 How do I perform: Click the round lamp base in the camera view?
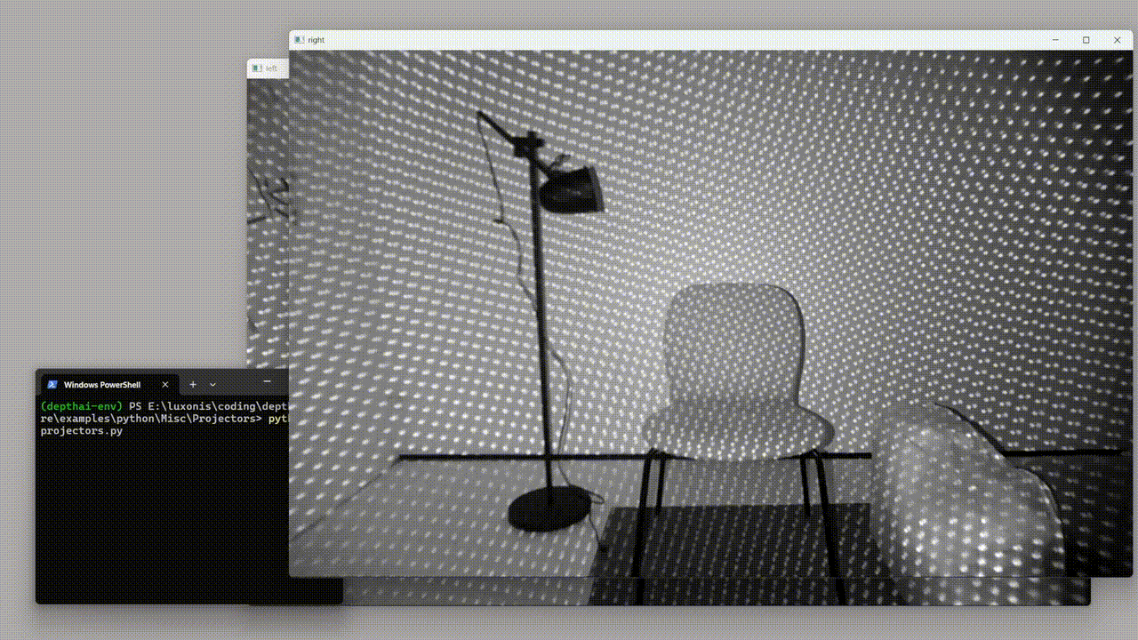click(x=549, y=510)
